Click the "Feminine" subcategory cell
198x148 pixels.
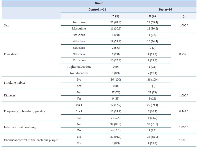pyautogui.click(x=79, y=22)
